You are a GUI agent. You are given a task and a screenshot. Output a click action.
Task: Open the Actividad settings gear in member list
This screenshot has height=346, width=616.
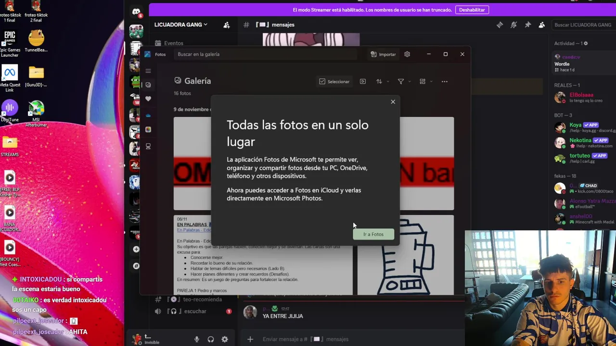pyautogui.click(x=586, y=43)
